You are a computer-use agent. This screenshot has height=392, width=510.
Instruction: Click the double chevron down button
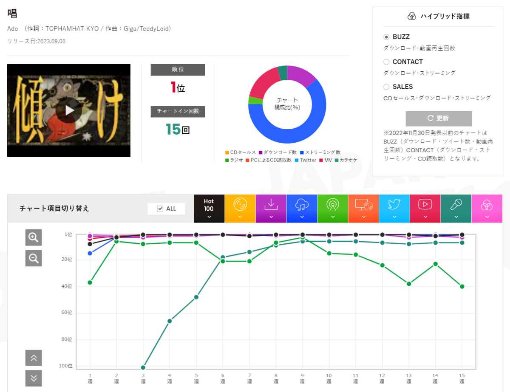coord(34,378)
